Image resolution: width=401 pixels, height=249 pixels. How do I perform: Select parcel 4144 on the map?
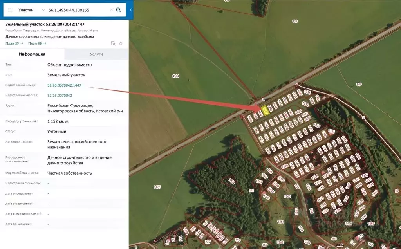[175, 76]
